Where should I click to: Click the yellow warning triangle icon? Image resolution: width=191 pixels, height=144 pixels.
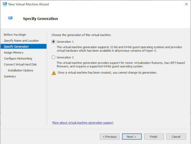tap(53, 73)
